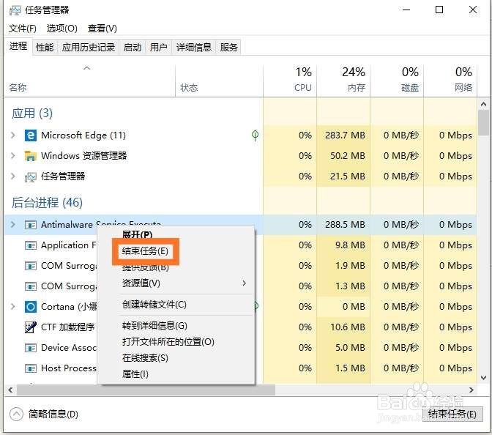Click the Application F process icon

[31, 245]
